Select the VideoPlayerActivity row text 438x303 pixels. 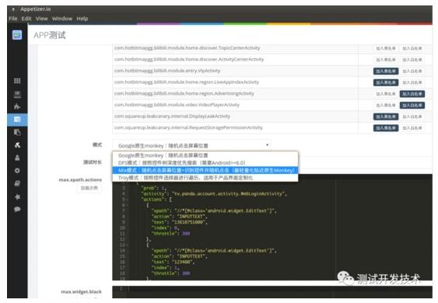coord(177,105)
